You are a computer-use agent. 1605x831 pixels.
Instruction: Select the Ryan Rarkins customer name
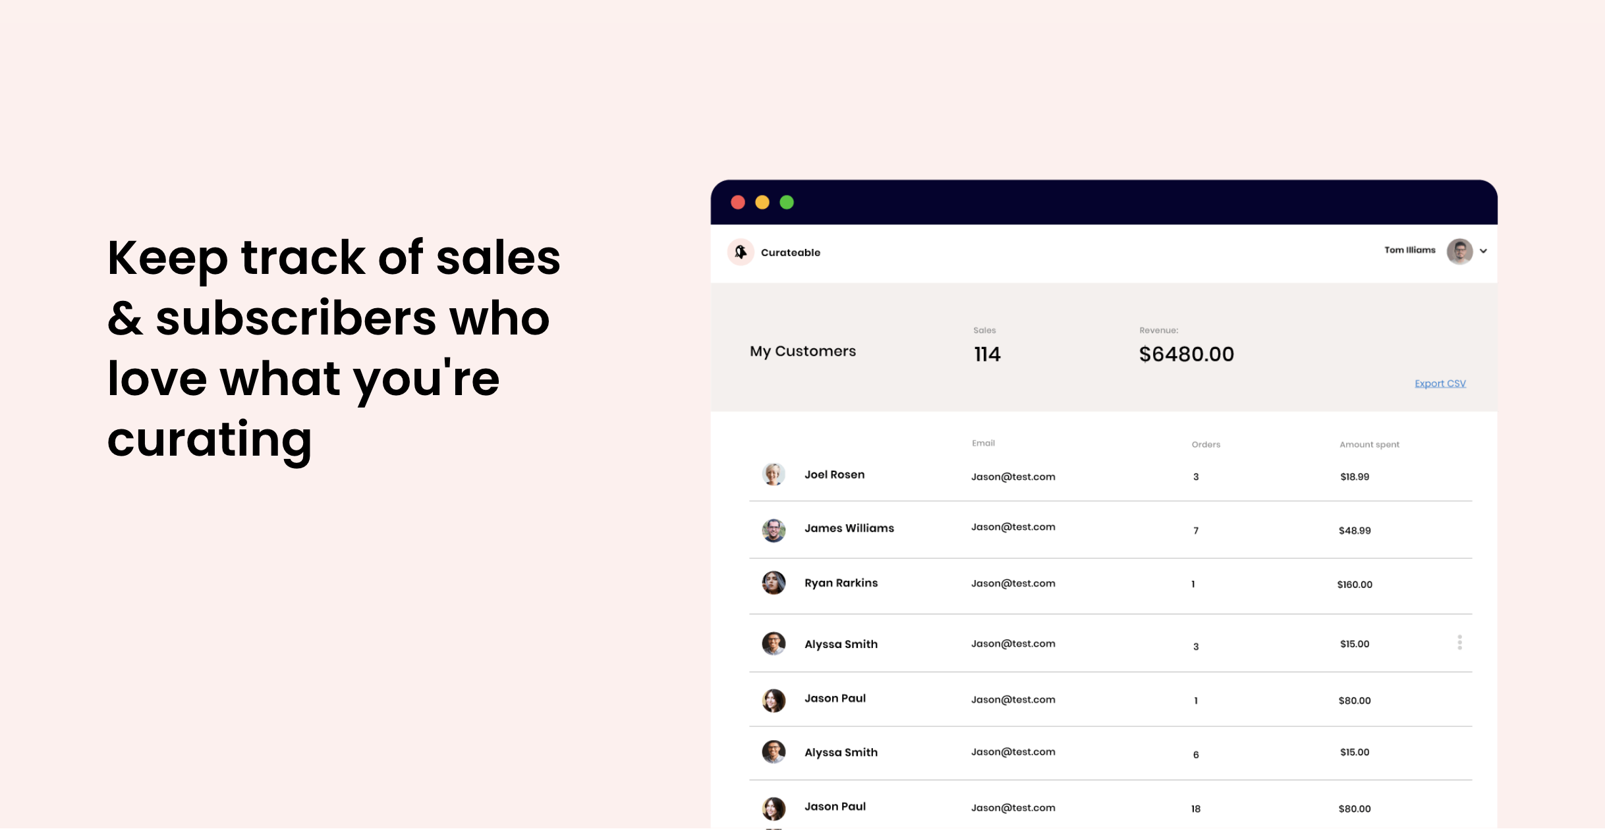click(841, 583)
